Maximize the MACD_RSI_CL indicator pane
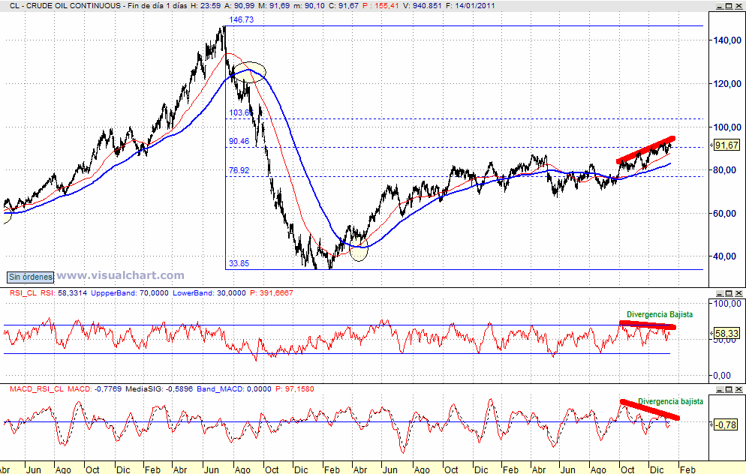The image size is (746, 474). click(x=729, y=389)
